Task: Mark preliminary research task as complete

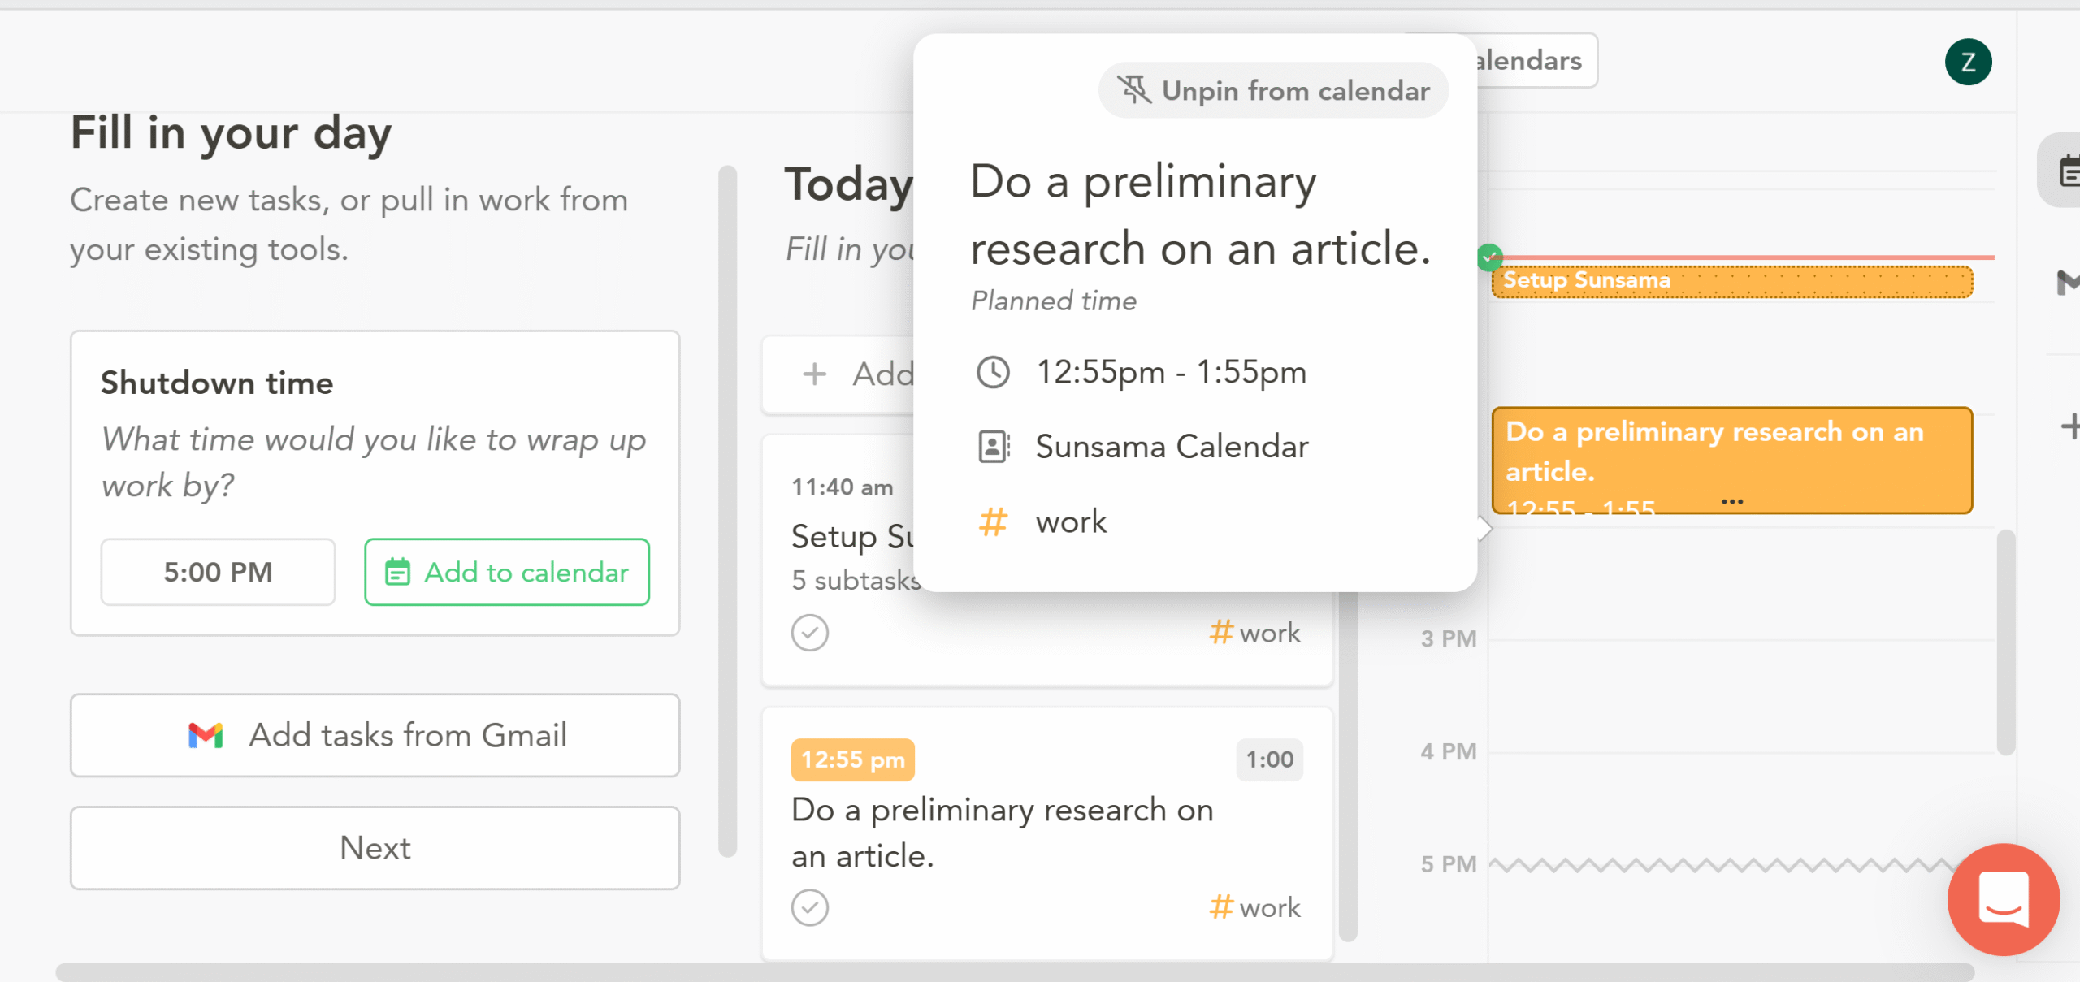Action: coord(810,907)
